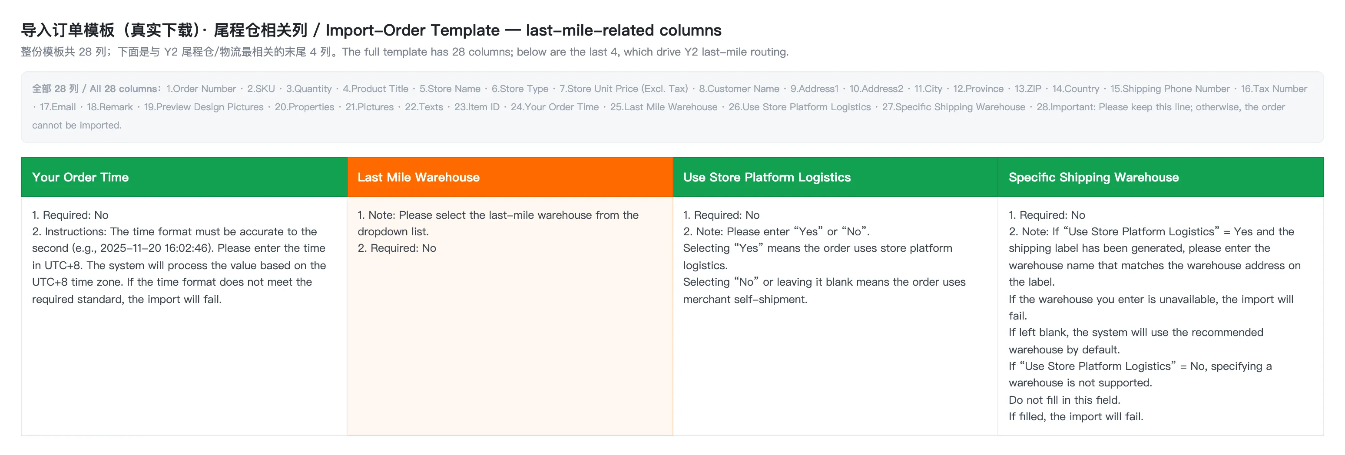The height and width of the screenshot is (455, 1345).
Task: Click '2.SKU' in the column list
Action: click(x=261, y=89)
